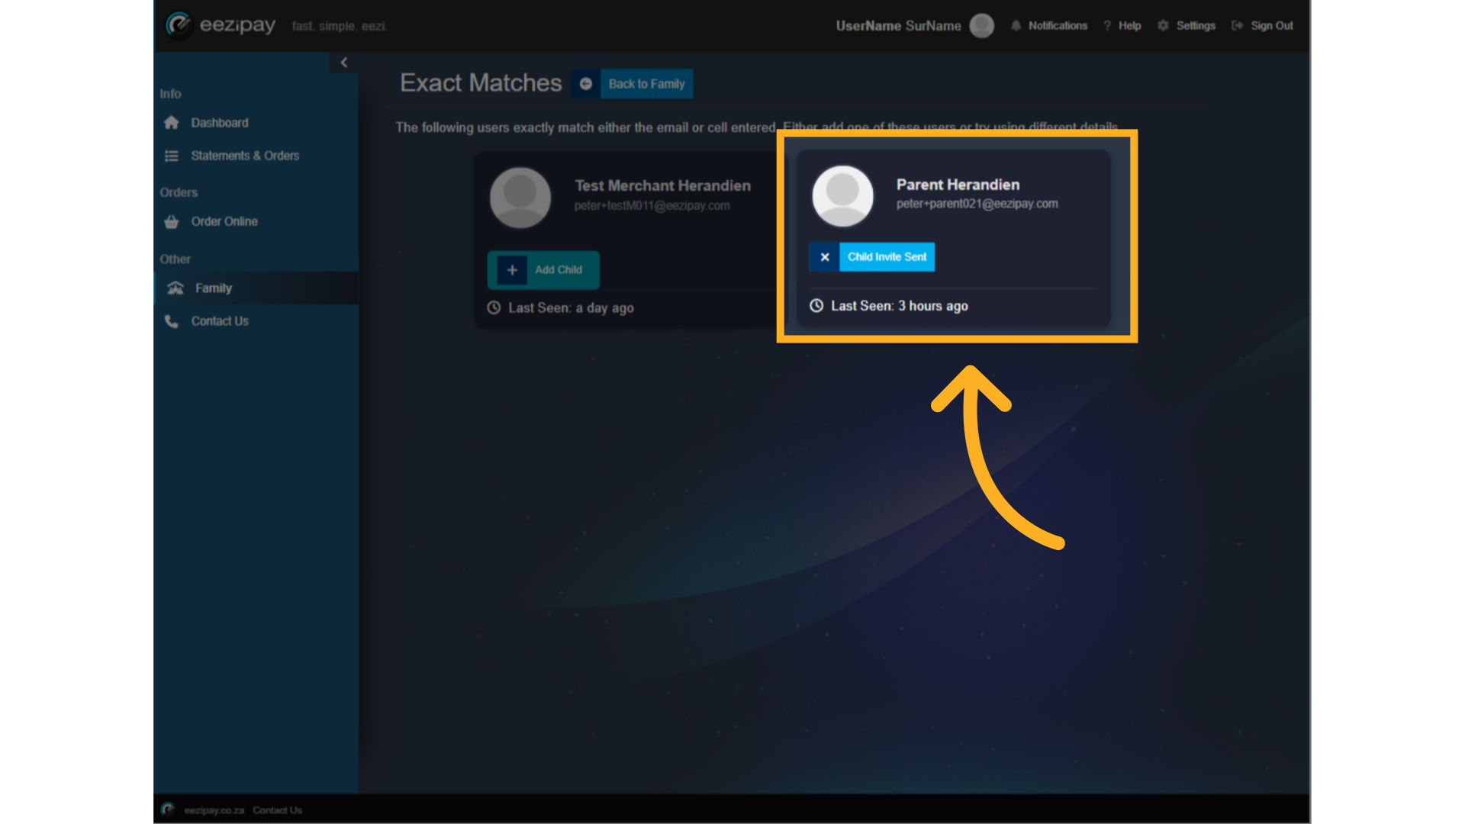1465x824 pixels.
Task: Click the Contact Us phone icon
Action: click(172, 321)
